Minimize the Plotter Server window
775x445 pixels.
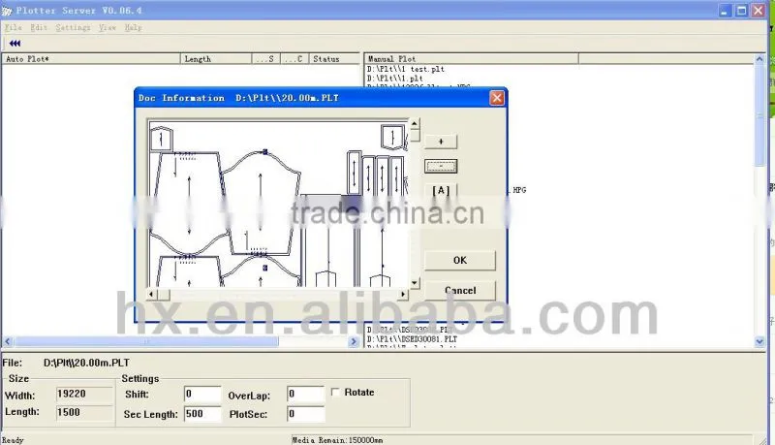tap(725, 11)
